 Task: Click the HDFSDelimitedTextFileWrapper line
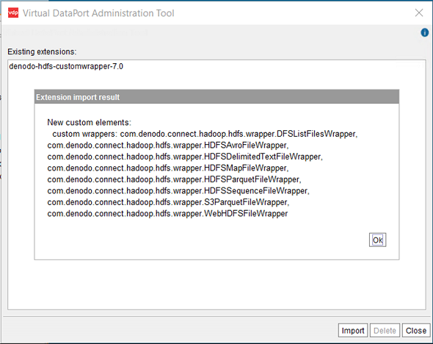[185, 157]
